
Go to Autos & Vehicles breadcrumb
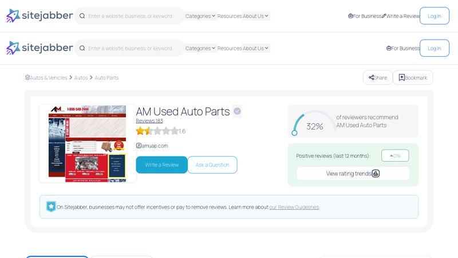46,77
